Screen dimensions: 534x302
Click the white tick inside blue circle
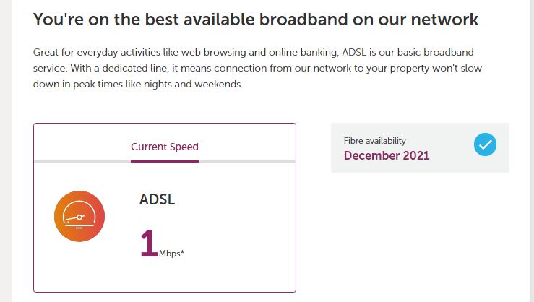485,144
